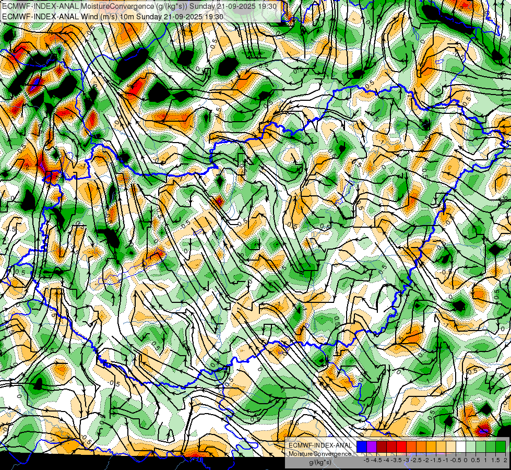Viewport: 511px width, 470px height.
Task: Select the pale peach -1 to -0.5 swatch
Action: pos(451,447)
